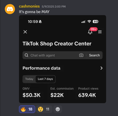Click the Search button
This screenshot has width=118, height=116.
(94, 55)
